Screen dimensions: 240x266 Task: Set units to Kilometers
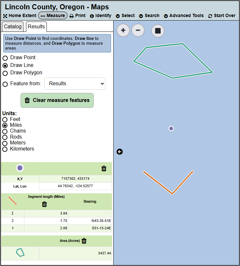[5, 149]
